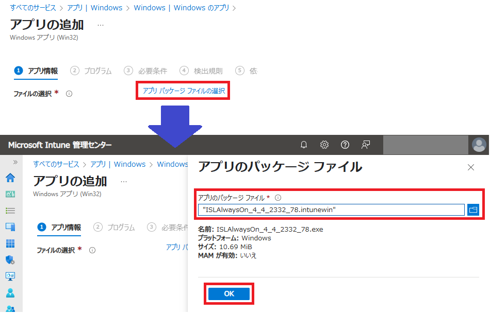
Task: Open help question mark icon
Action: tap(345, 145)
